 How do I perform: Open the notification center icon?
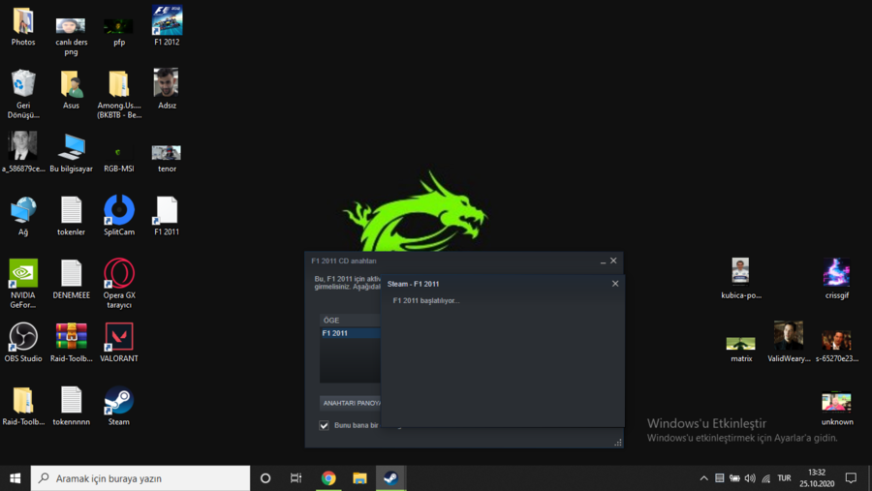coord(851,478)
